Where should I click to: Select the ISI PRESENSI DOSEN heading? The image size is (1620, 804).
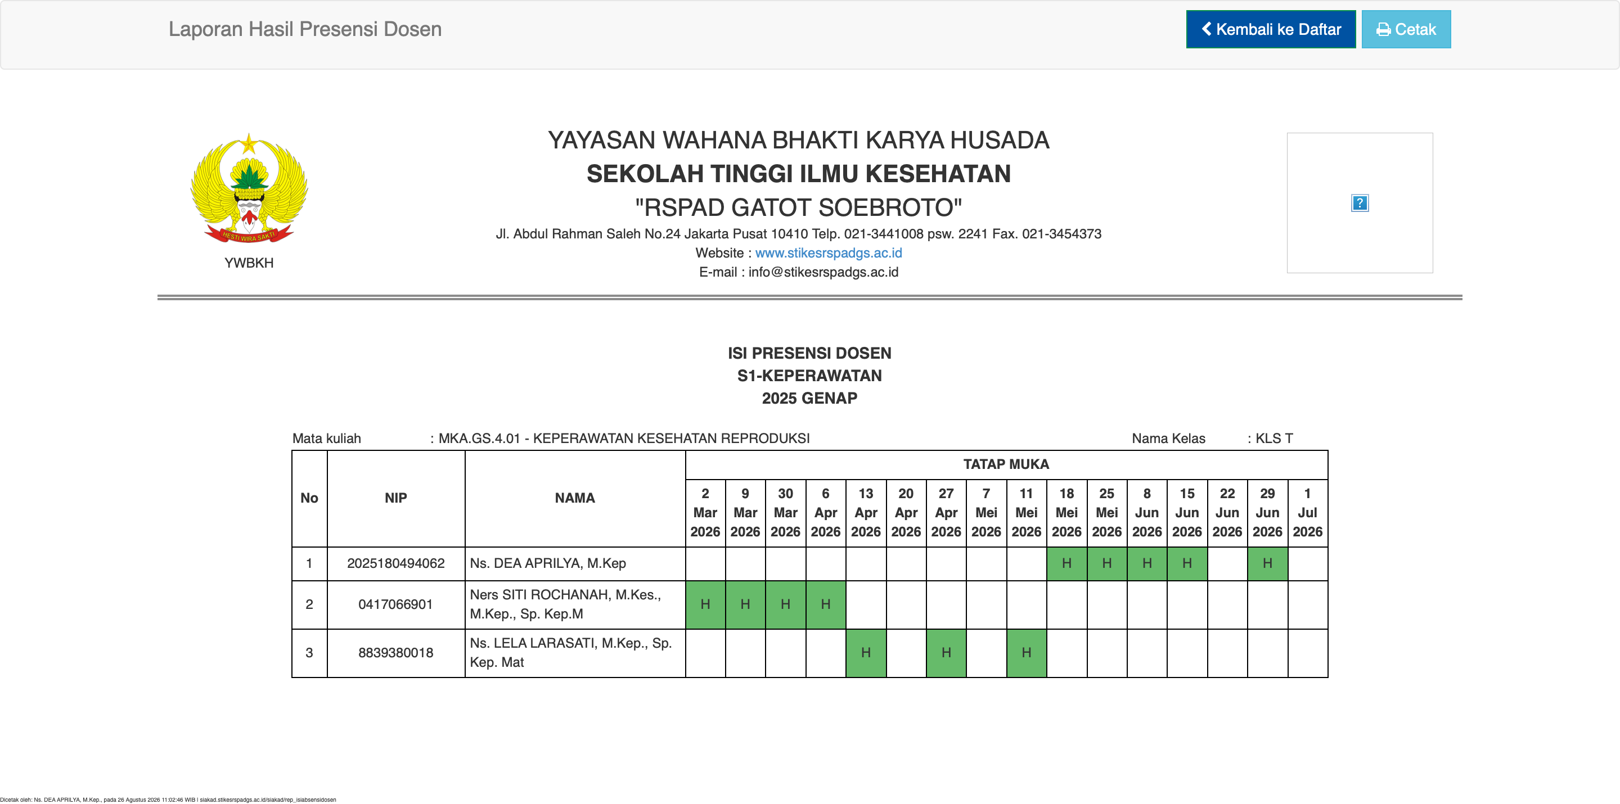pos(809,353)
